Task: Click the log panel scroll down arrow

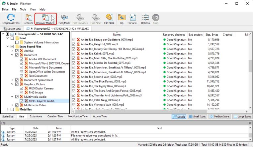Action: point(250,140)
